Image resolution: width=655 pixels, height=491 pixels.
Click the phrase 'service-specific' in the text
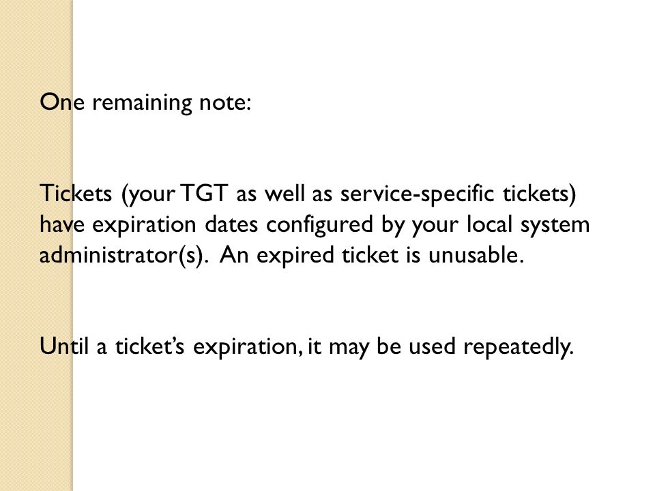coord(417,194)
